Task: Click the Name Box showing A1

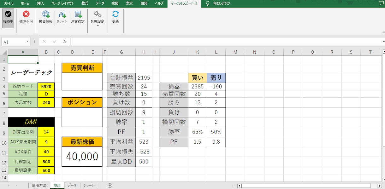Action: click(x=14, y=42)
